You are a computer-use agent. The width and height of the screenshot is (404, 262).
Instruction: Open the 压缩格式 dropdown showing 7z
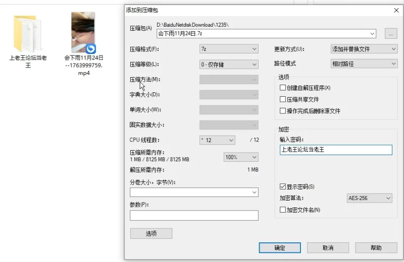[229, 49]
